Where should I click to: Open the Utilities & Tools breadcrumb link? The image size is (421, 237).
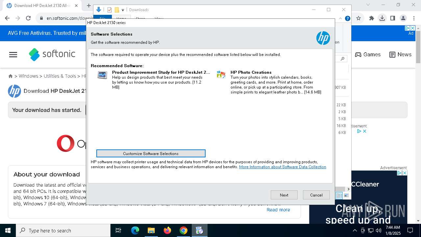(x=60, y=76)
